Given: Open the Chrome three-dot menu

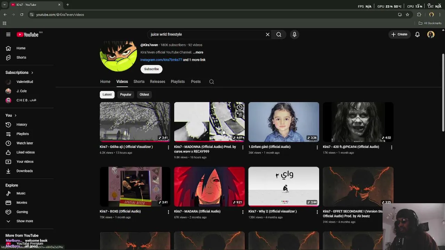Looking at the screenshot, I should point(440,15).
